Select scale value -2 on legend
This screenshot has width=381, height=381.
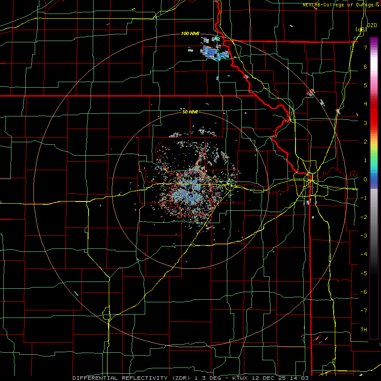tap(364, 217)
